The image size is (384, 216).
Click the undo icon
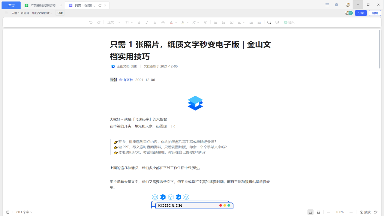91,22
